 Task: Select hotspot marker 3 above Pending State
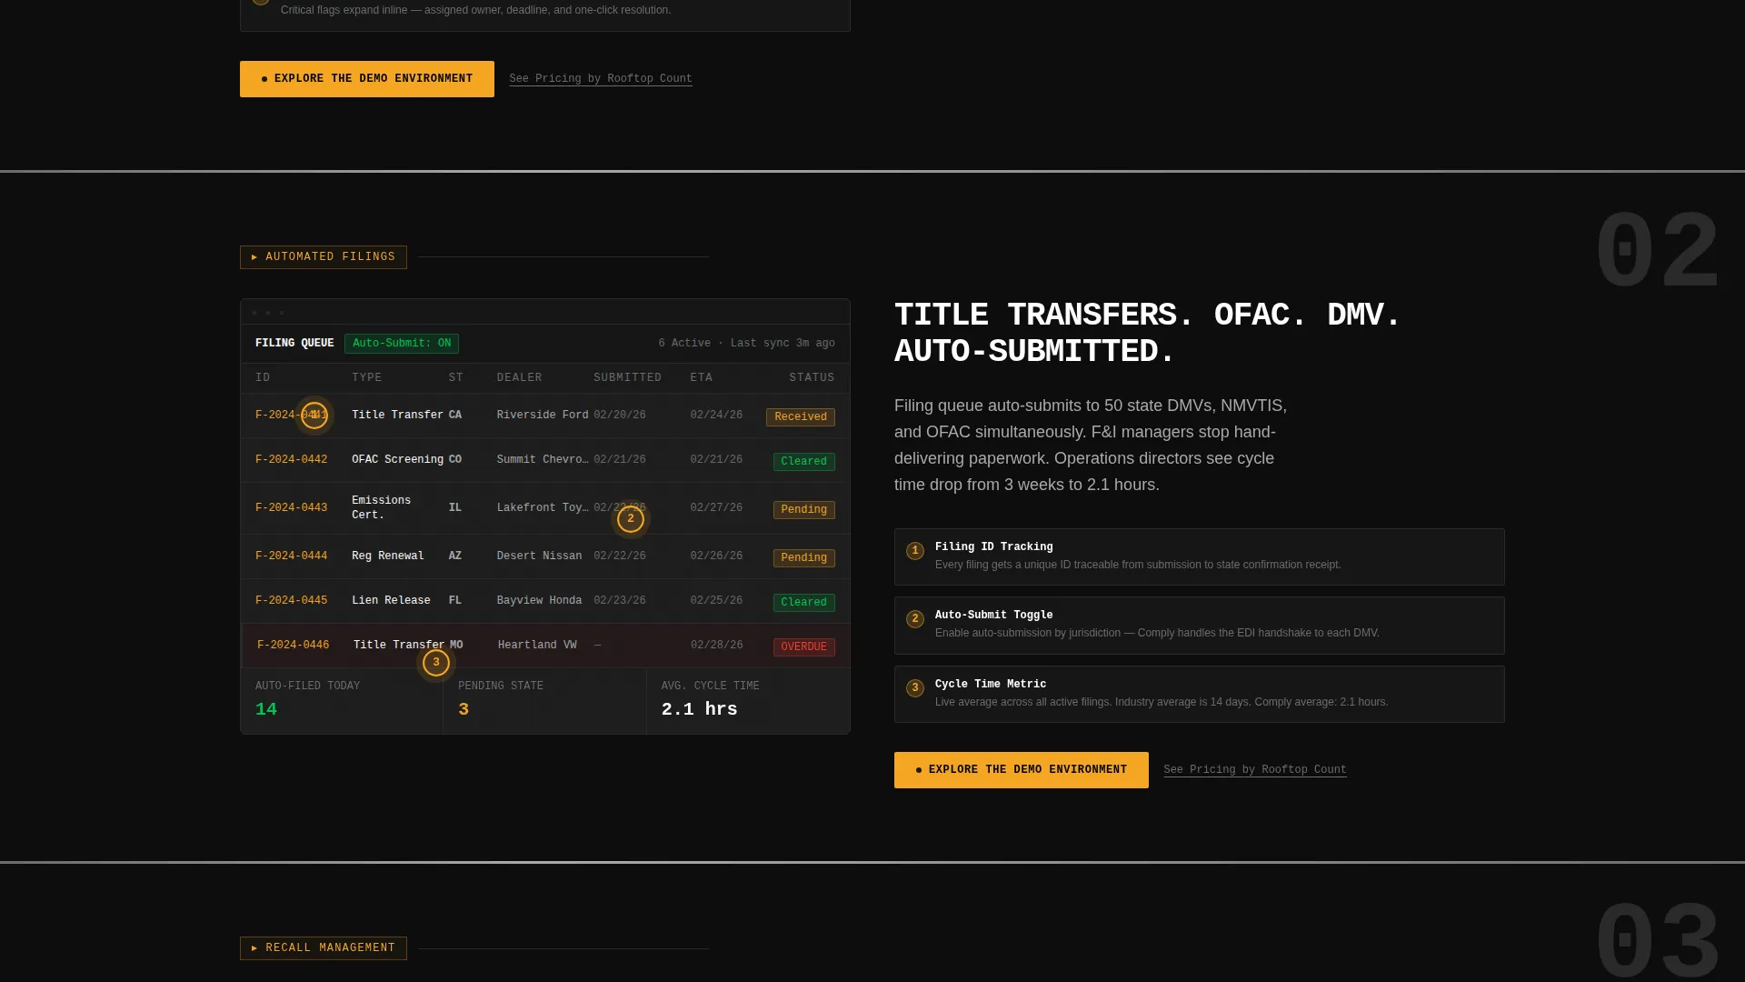pos(436,663)
